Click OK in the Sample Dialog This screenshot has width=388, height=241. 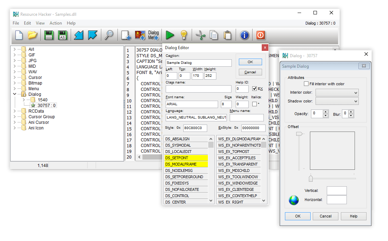pos(298,216)
